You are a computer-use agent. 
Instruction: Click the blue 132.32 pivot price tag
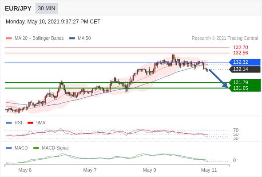(245, 62)
